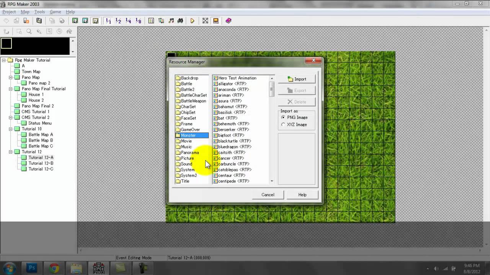490x275 pixels.
Task: Click the Help button in Resource Manager
Action: click(302, 195)
